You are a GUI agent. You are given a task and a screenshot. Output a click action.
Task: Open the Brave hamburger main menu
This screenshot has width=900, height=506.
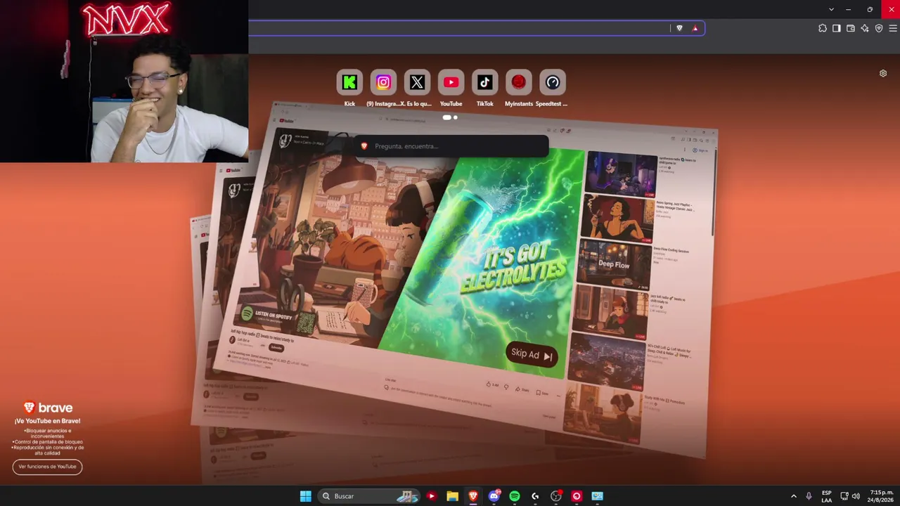tap(893, 28)
